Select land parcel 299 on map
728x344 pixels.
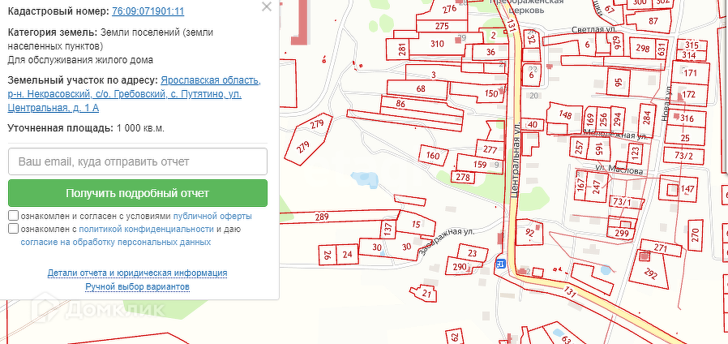[x=622, y=233]
